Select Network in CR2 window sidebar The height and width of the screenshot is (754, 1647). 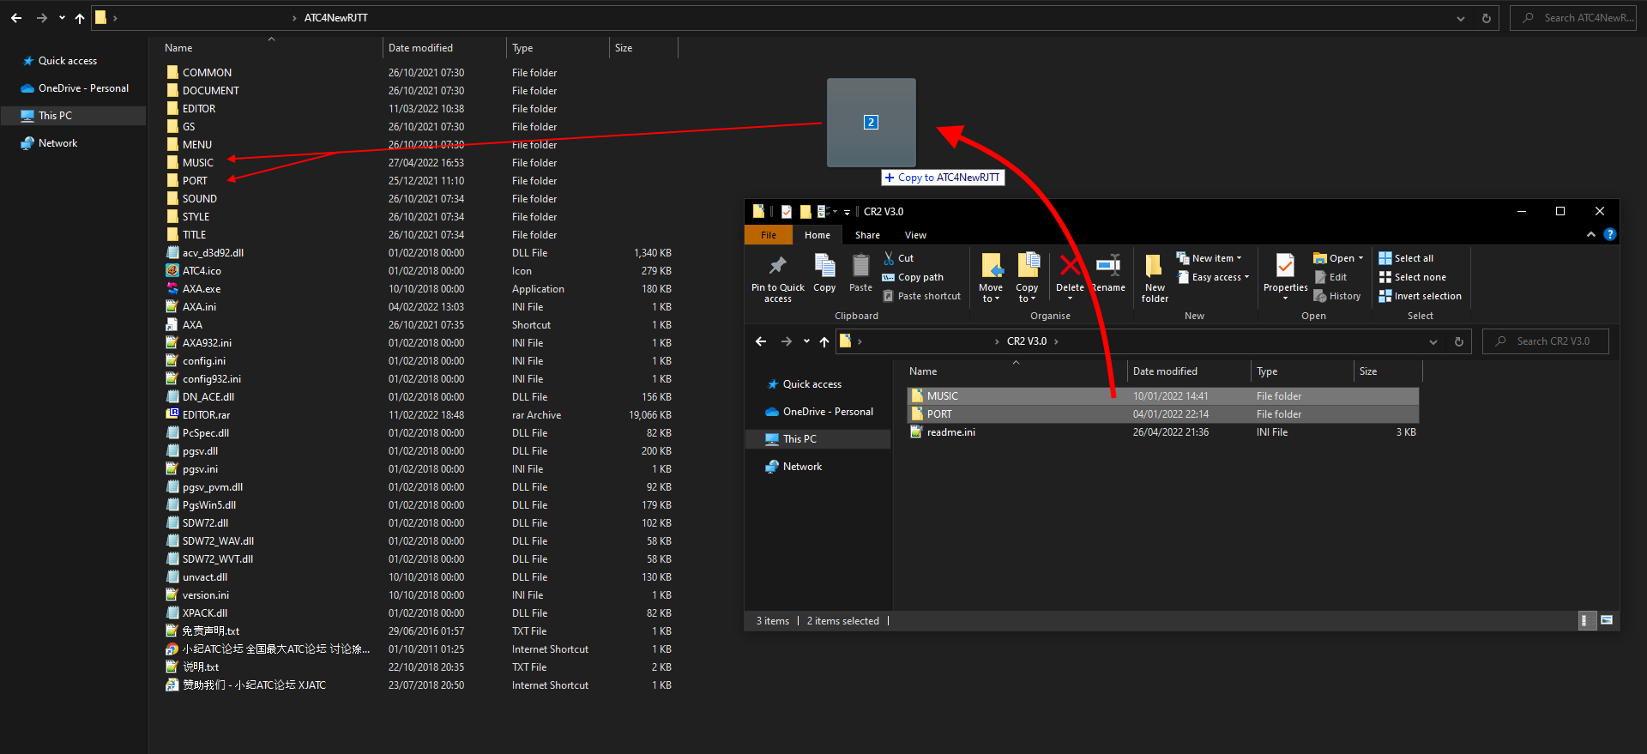point(802,467)
